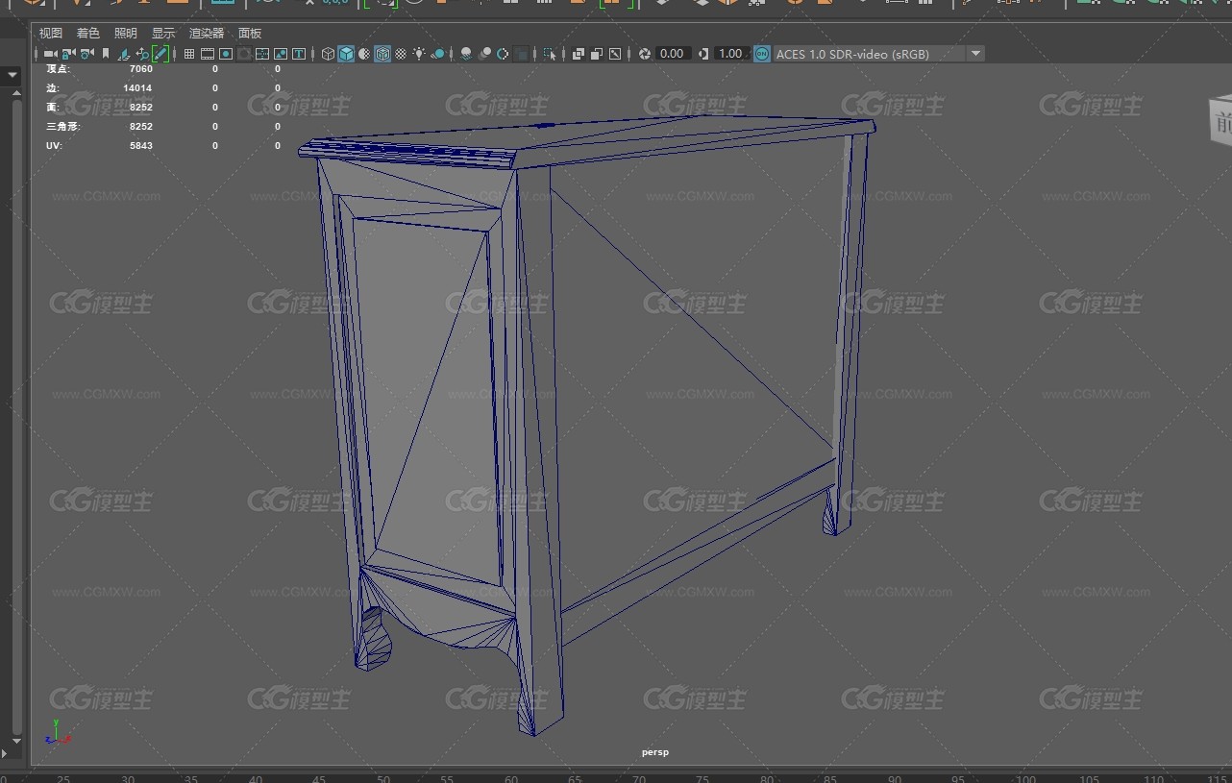Toggle the Film Gate display
Image resolution: width=1232 pixels, height=783 pixels.
coord(208,54)
